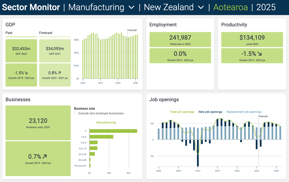Click the downward arrow on GDP growth tile
The image size is (289, 182).
(26, 73)
